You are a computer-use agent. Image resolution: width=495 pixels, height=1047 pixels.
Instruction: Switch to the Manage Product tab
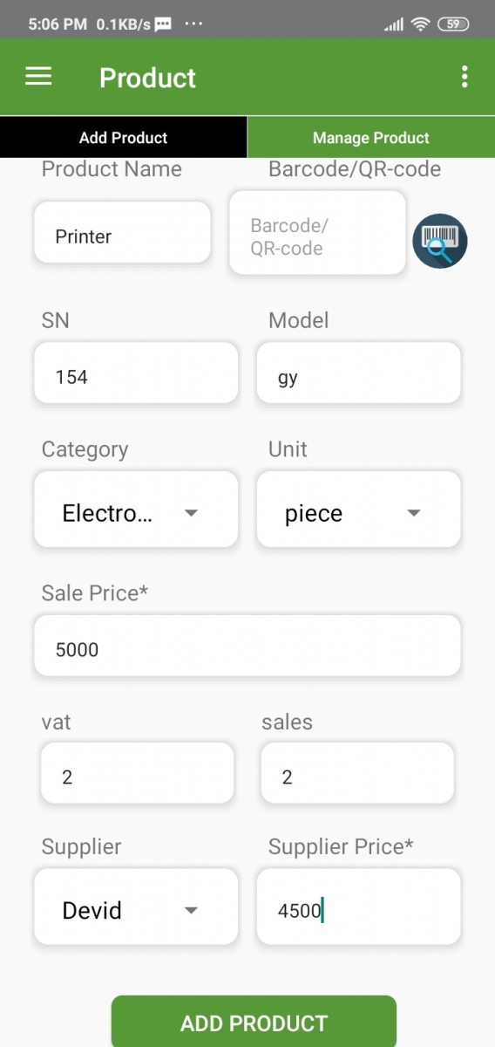pos(371,137)
